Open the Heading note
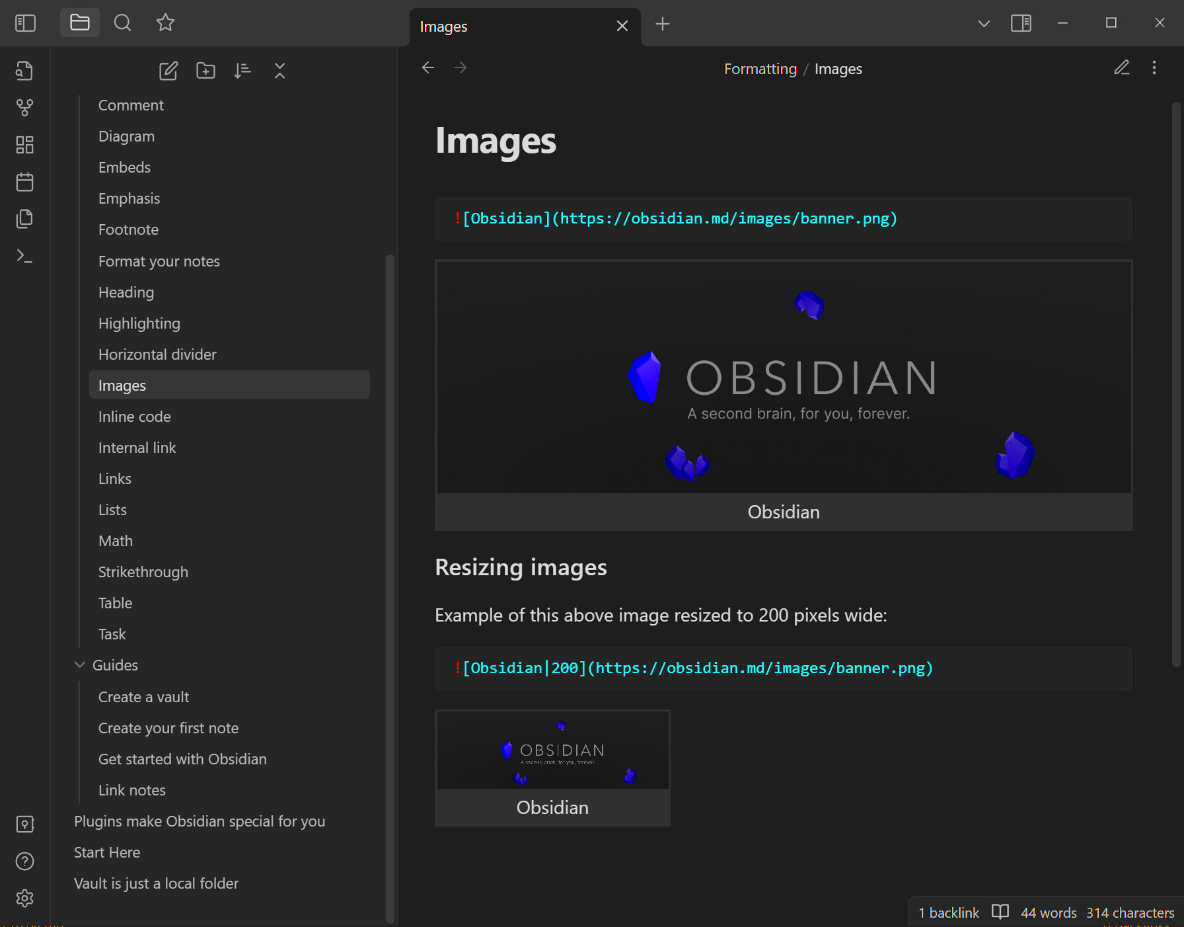 point(229,292)
